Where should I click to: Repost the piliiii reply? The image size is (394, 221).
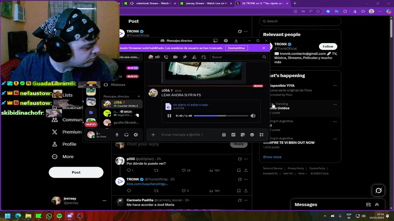(x=156, y=170)
